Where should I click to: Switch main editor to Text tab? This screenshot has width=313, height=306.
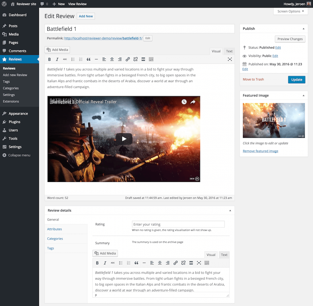coord(229,51)
